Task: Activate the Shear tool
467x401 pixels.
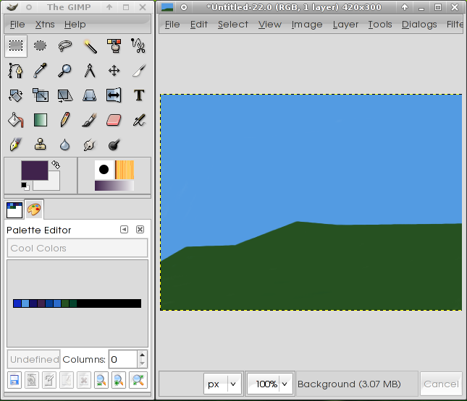Action: tap(65, 95)
